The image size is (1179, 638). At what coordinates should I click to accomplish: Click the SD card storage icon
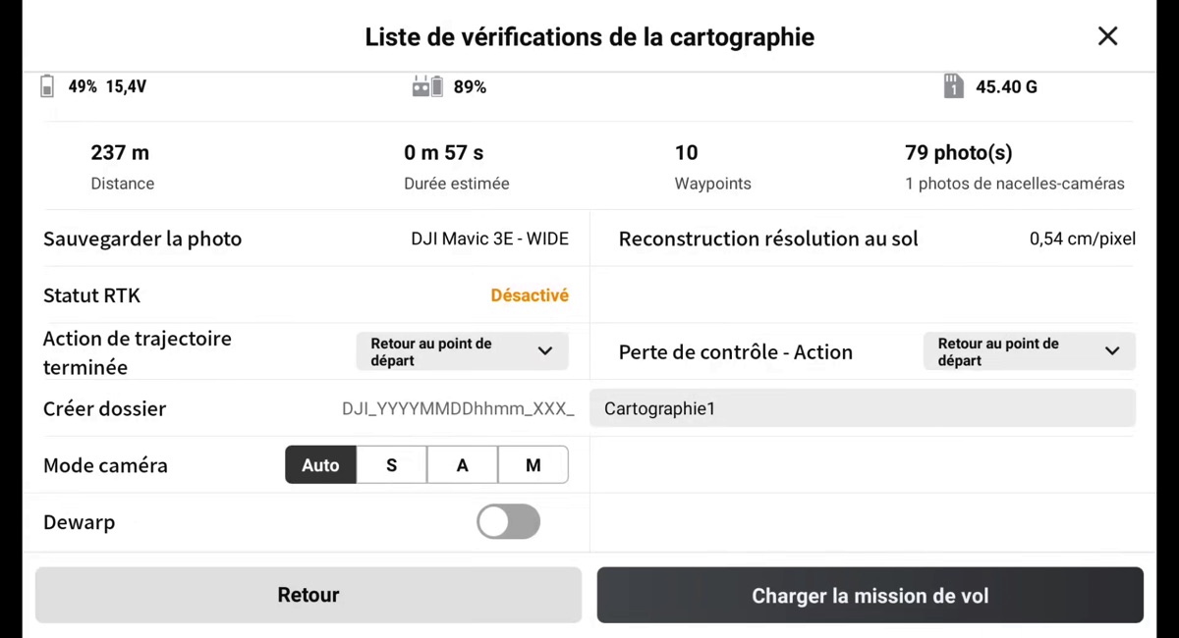pyautogui.click(x=953, y=86)
